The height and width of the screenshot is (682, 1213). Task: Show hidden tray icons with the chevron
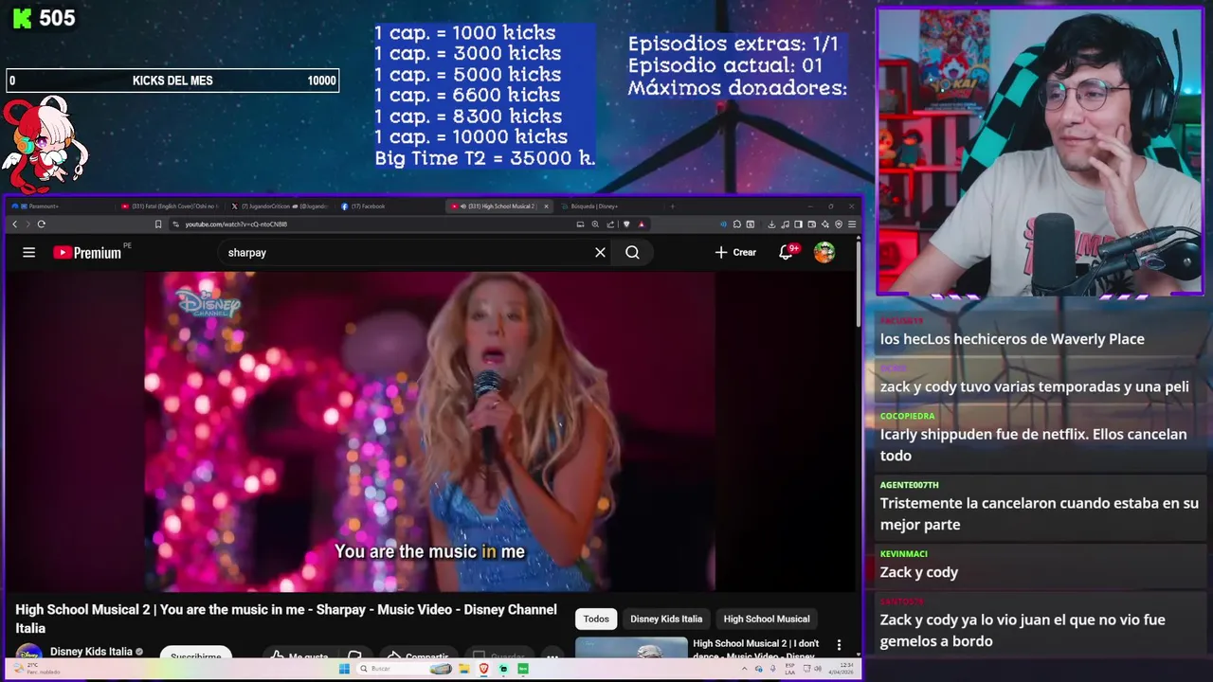(745, 669)
